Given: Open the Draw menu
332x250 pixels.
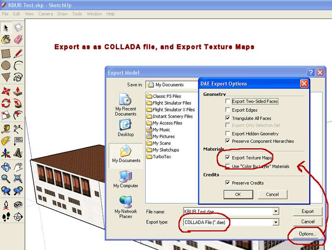Looking at the screenshot, I should [x=63, y=14].
